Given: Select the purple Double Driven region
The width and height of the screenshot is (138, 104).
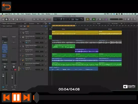Looking at the screenshot, I should (x=87, y=51).
